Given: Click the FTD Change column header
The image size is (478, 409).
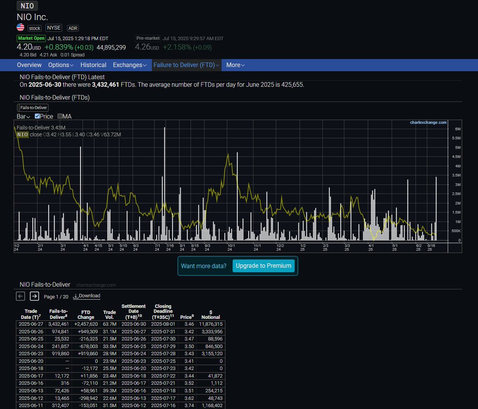Looking at the screenshot, I should point(85,314).
